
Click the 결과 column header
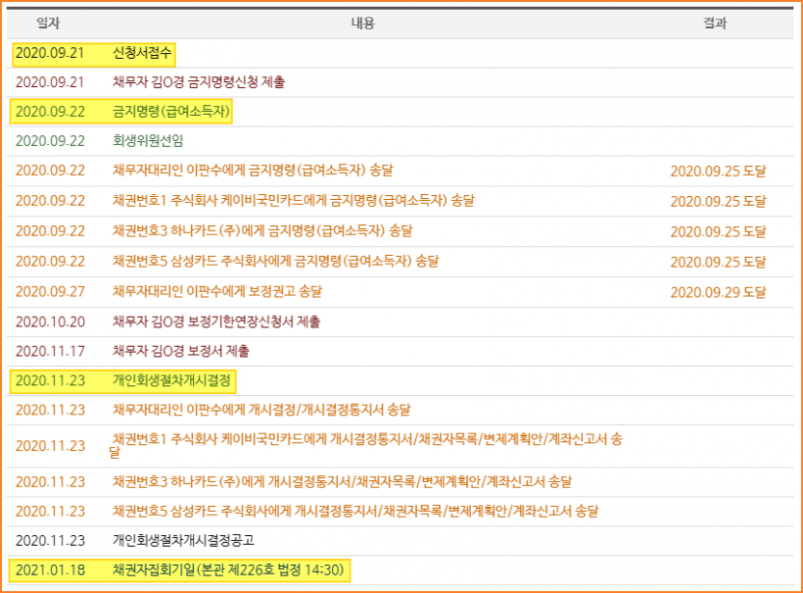(x=715, y=24)
